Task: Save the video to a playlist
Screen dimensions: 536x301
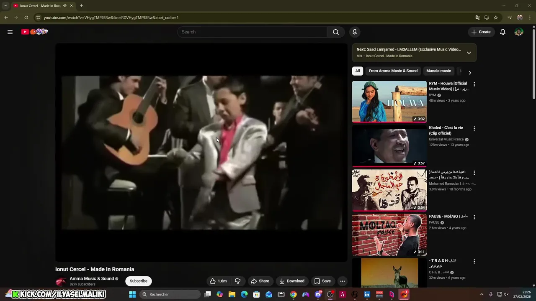Action: [322, 281]
